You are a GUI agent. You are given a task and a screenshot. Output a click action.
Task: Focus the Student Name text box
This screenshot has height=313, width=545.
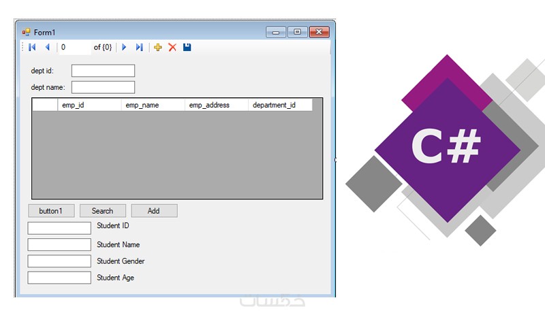(59, 245)
